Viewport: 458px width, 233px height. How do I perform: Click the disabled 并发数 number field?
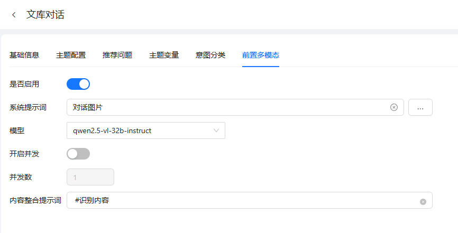(x=90, y=177)
